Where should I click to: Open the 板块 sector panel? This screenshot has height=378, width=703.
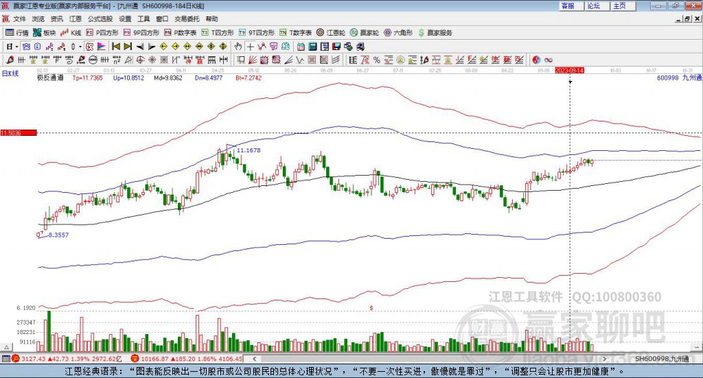[44, 33]
